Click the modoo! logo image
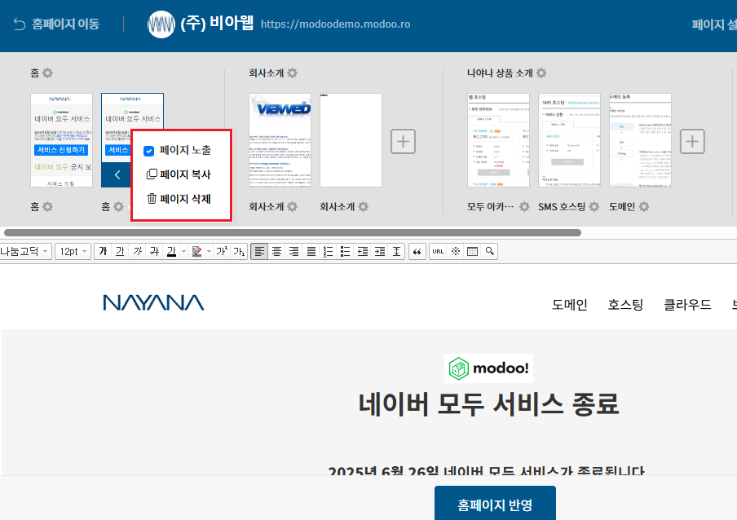This screenshot has width=737, height=520. (489, 368)
